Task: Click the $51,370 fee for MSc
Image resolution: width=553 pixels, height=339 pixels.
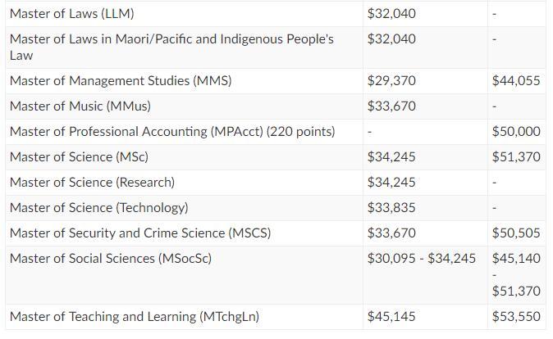Action: (516, 157)
